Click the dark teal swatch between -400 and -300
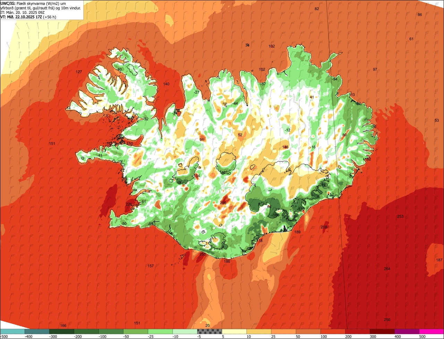 (x=37, y=331)
